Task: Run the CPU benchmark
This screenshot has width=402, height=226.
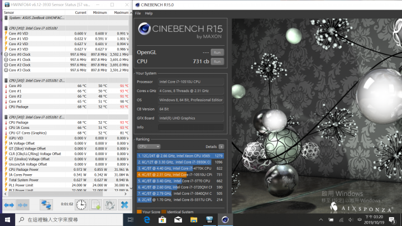Action: tap(218, 61)
